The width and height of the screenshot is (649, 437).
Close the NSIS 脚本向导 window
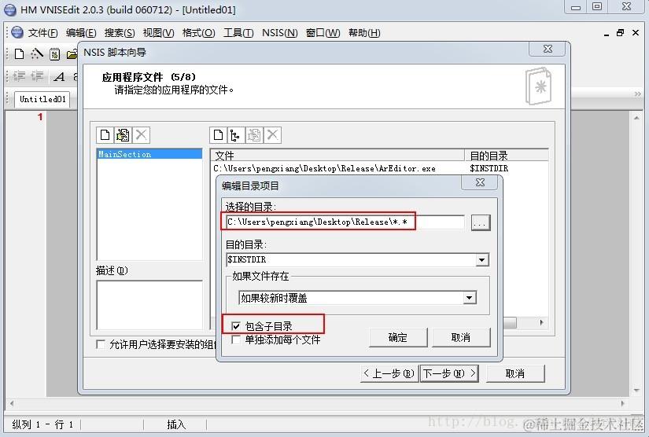tap(548, 49)
